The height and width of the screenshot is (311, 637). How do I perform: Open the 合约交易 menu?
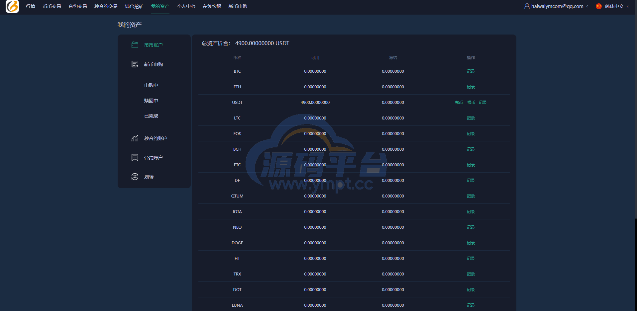[x=78, y=6]
